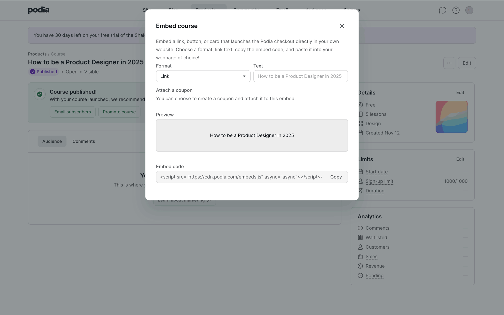The width and height of the screenshot is (504, 315).
Task: Click the link preview box in the dialog
Action: click(252, 135)
